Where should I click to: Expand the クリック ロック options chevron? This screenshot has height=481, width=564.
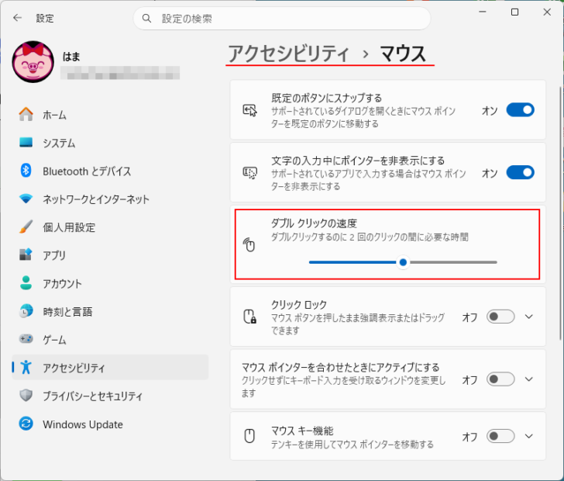point(528,317)
